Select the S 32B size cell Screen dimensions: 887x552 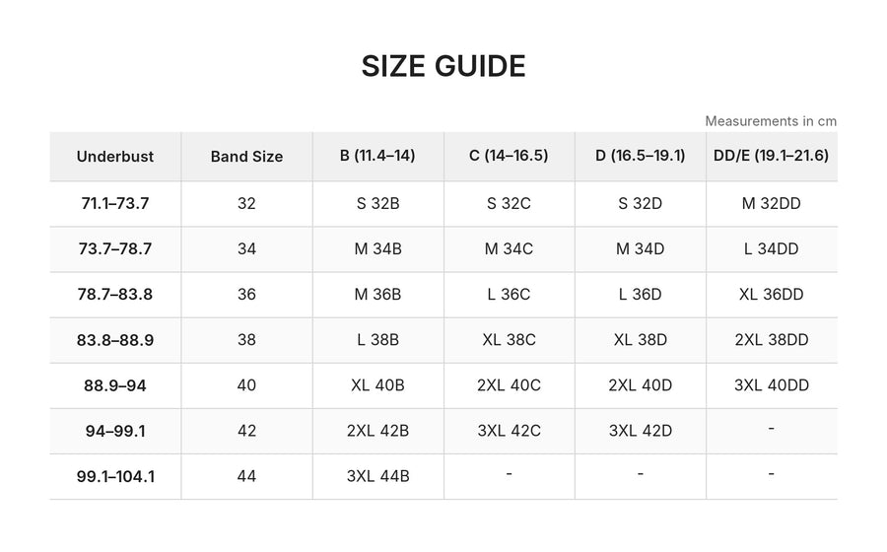377,204
